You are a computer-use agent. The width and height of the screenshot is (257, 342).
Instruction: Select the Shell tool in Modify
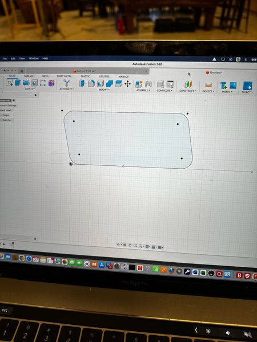(x=101, y=84)
